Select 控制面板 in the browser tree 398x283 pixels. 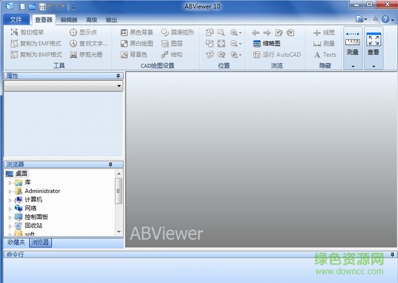click(x=36, y=217)
